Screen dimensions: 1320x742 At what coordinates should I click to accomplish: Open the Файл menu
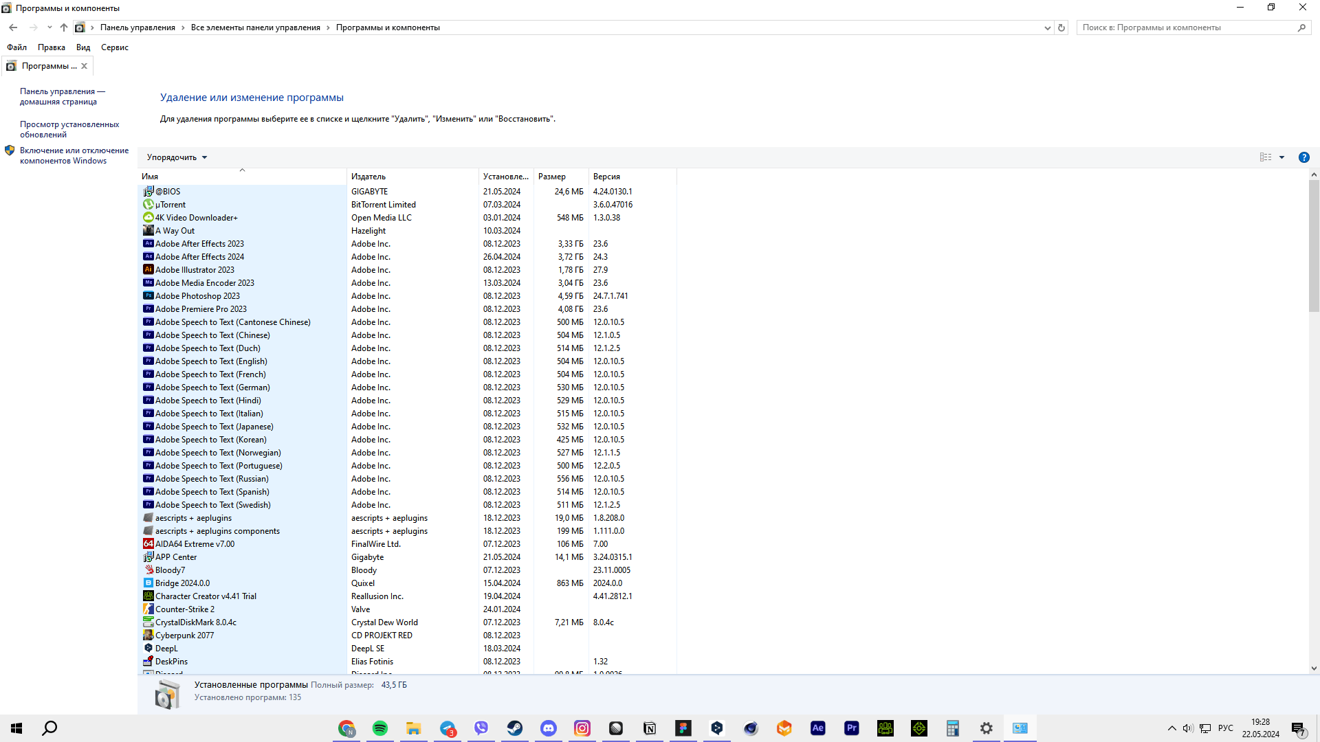coord(17,47)
